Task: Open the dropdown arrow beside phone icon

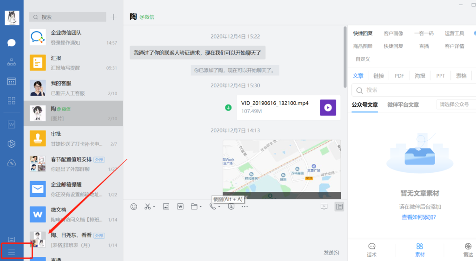Action: pyautogui.click(x=219, y=207)
